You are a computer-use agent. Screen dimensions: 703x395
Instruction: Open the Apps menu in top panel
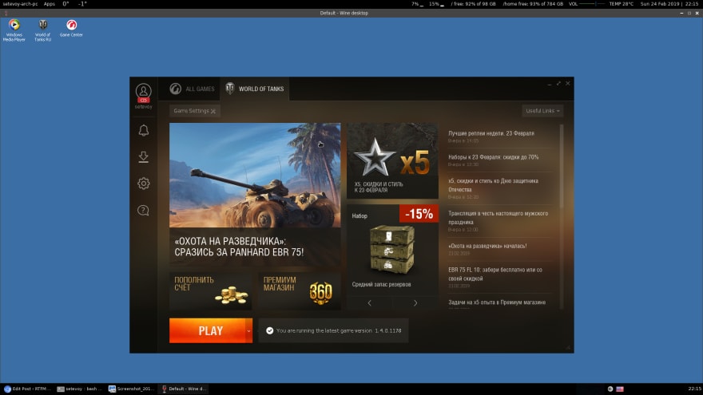[x=50, y=3]
